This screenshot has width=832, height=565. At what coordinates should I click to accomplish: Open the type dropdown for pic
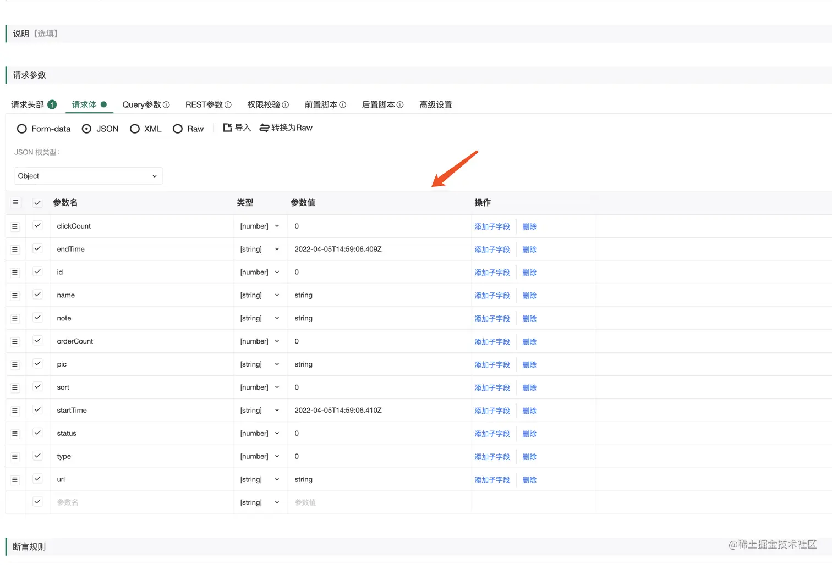(x=260, y=364)
